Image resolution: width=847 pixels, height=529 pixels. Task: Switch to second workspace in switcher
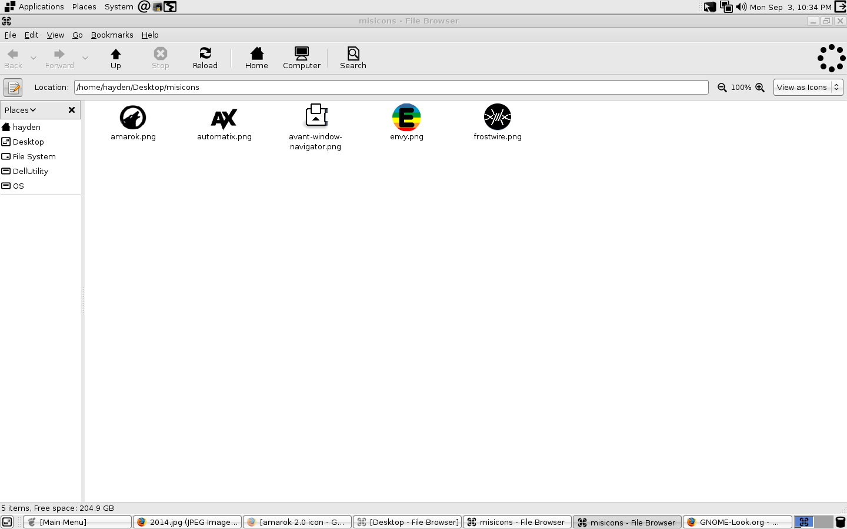pyautogui.click(x=824, y=522)
